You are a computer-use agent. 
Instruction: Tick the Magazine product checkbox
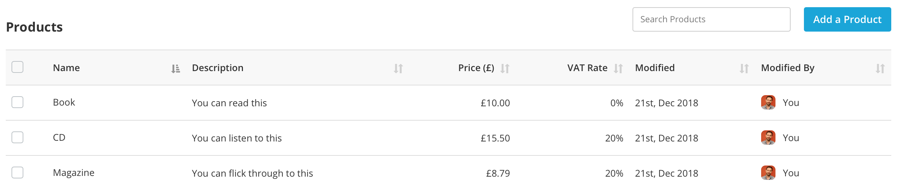(x=17, y=173)
